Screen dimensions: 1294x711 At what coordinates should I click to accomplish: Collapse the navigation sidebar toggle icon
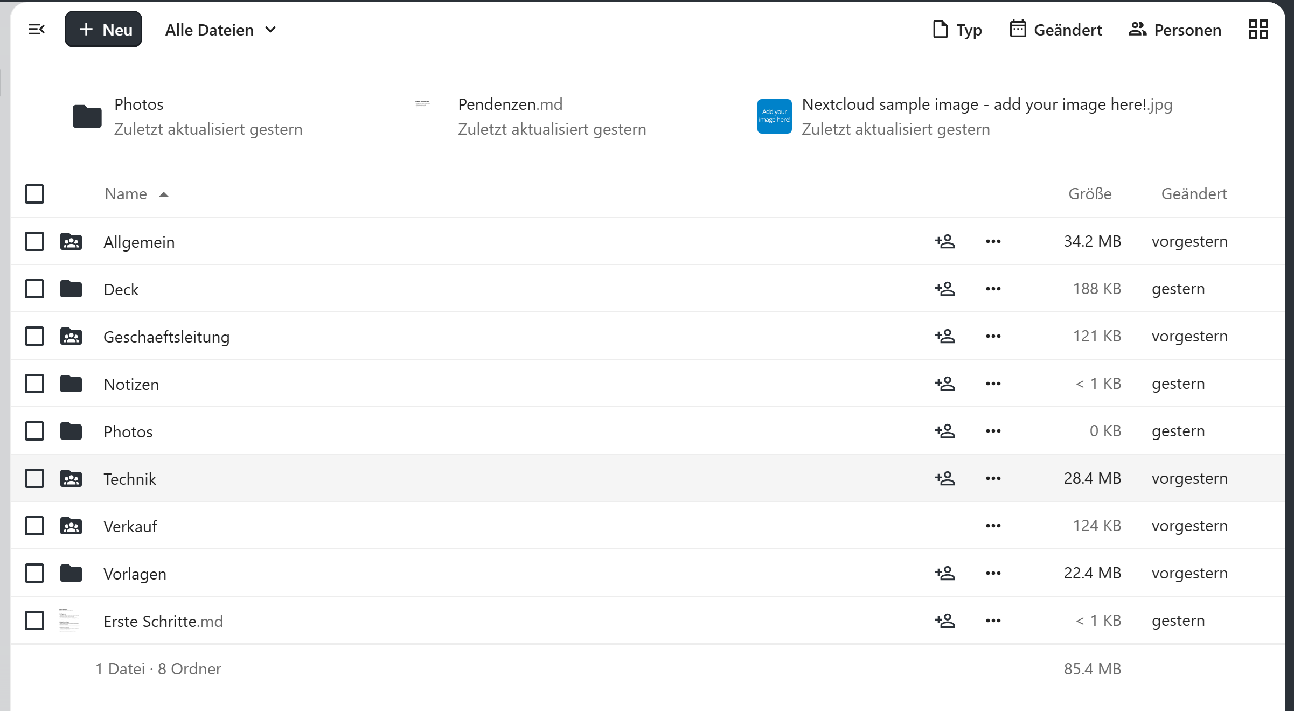[x=36, y=30]
